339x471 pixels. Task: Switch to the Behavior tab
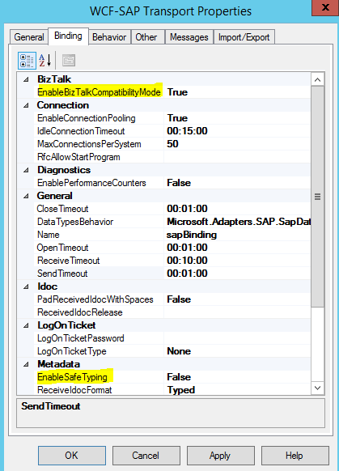tap(109, 37)
